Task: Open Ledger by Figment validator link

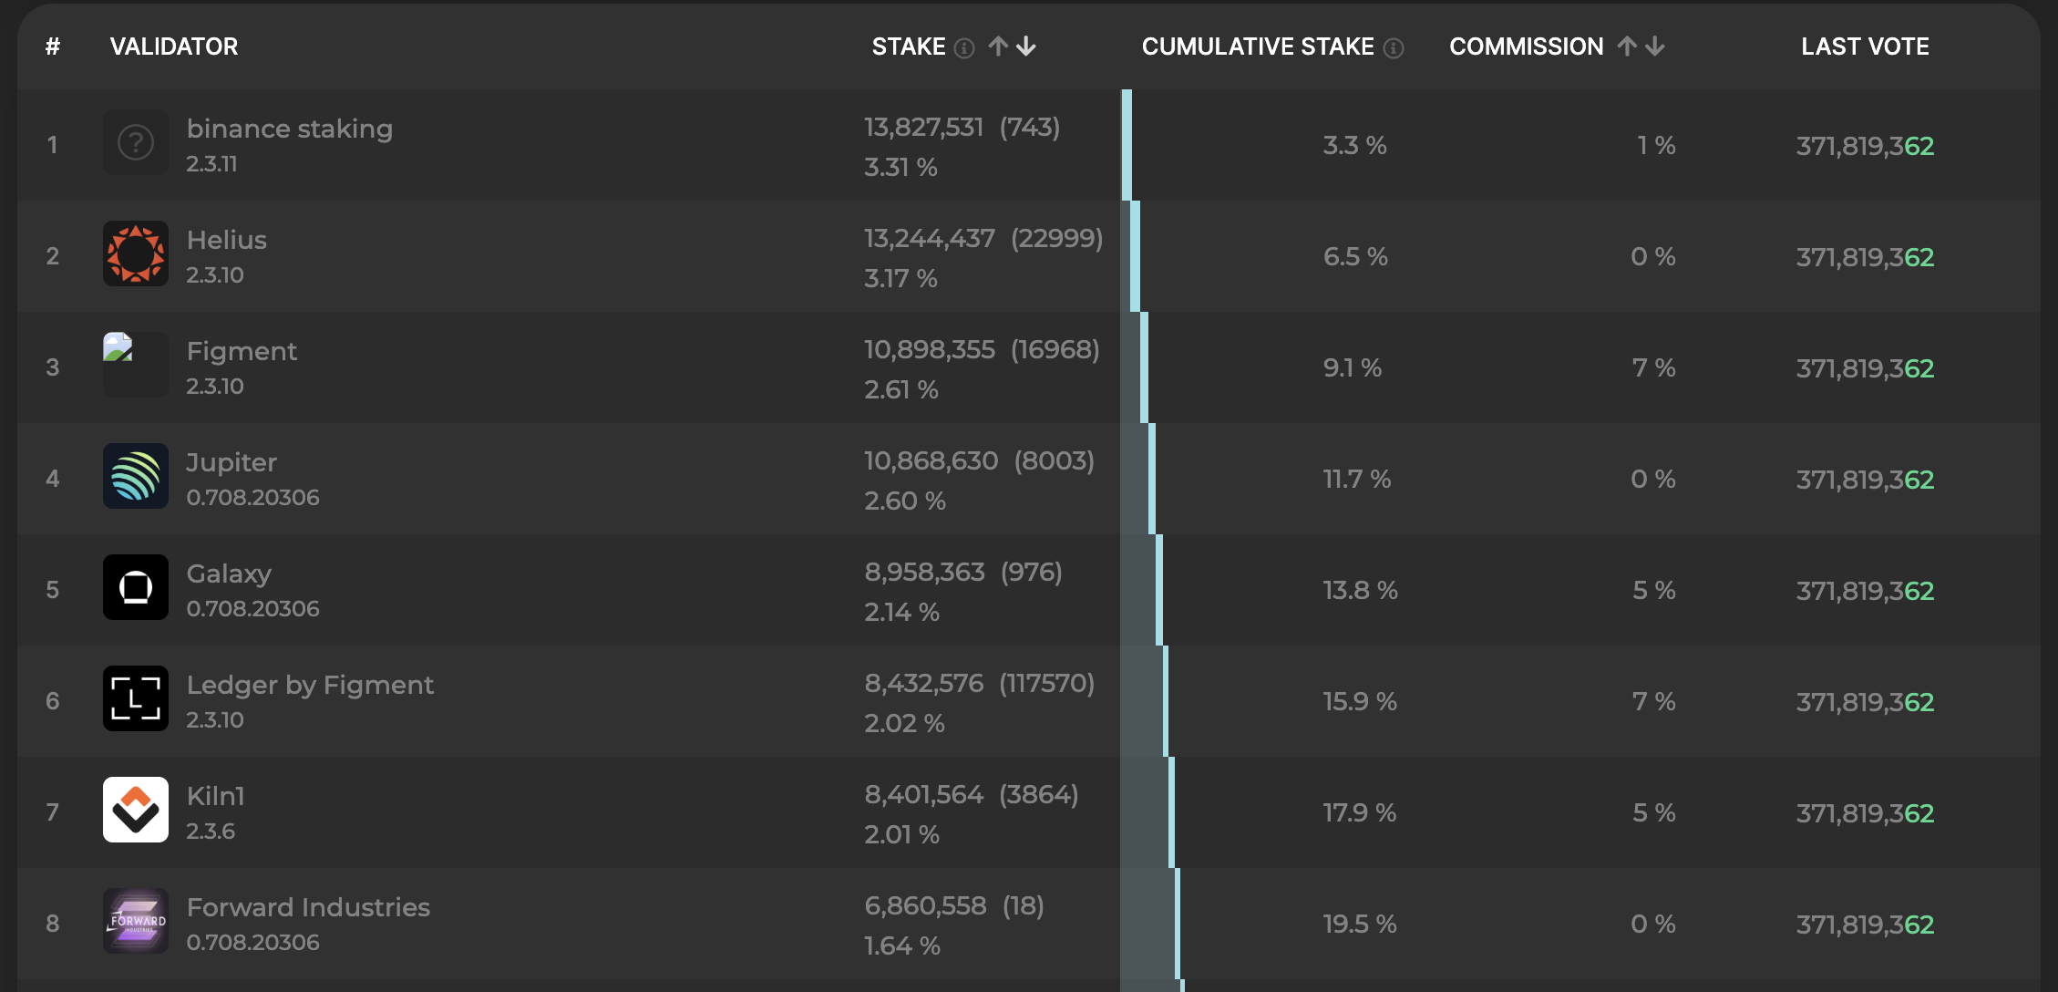Action: [x=310, y=685]
